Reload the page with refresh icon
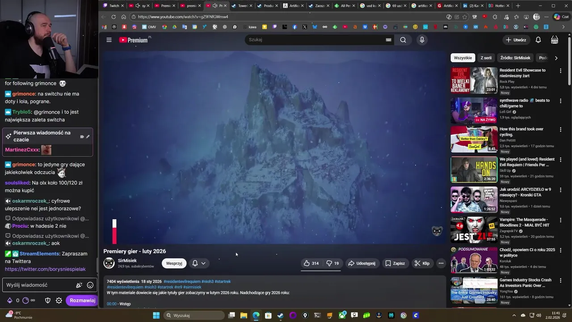 click(x=114, y=17)
